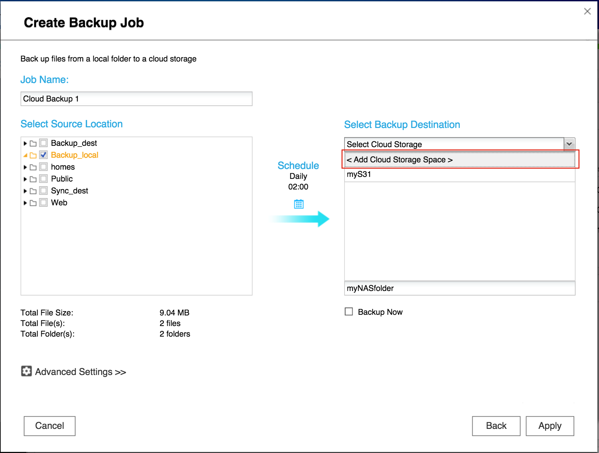Click the Job Name text field
The height and width of the screenshot is (453, 599).
click(136, 99)
